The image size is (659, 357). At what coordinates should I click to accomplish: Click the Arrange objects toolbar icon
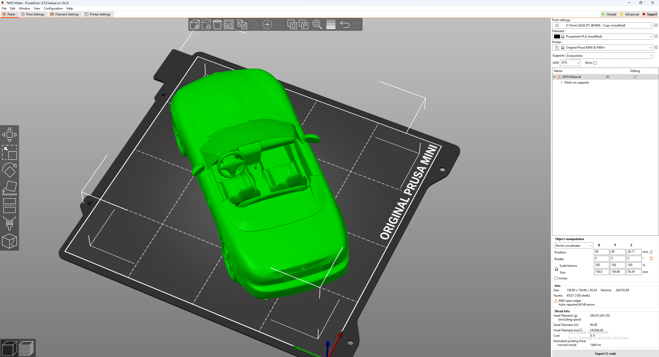229,25
